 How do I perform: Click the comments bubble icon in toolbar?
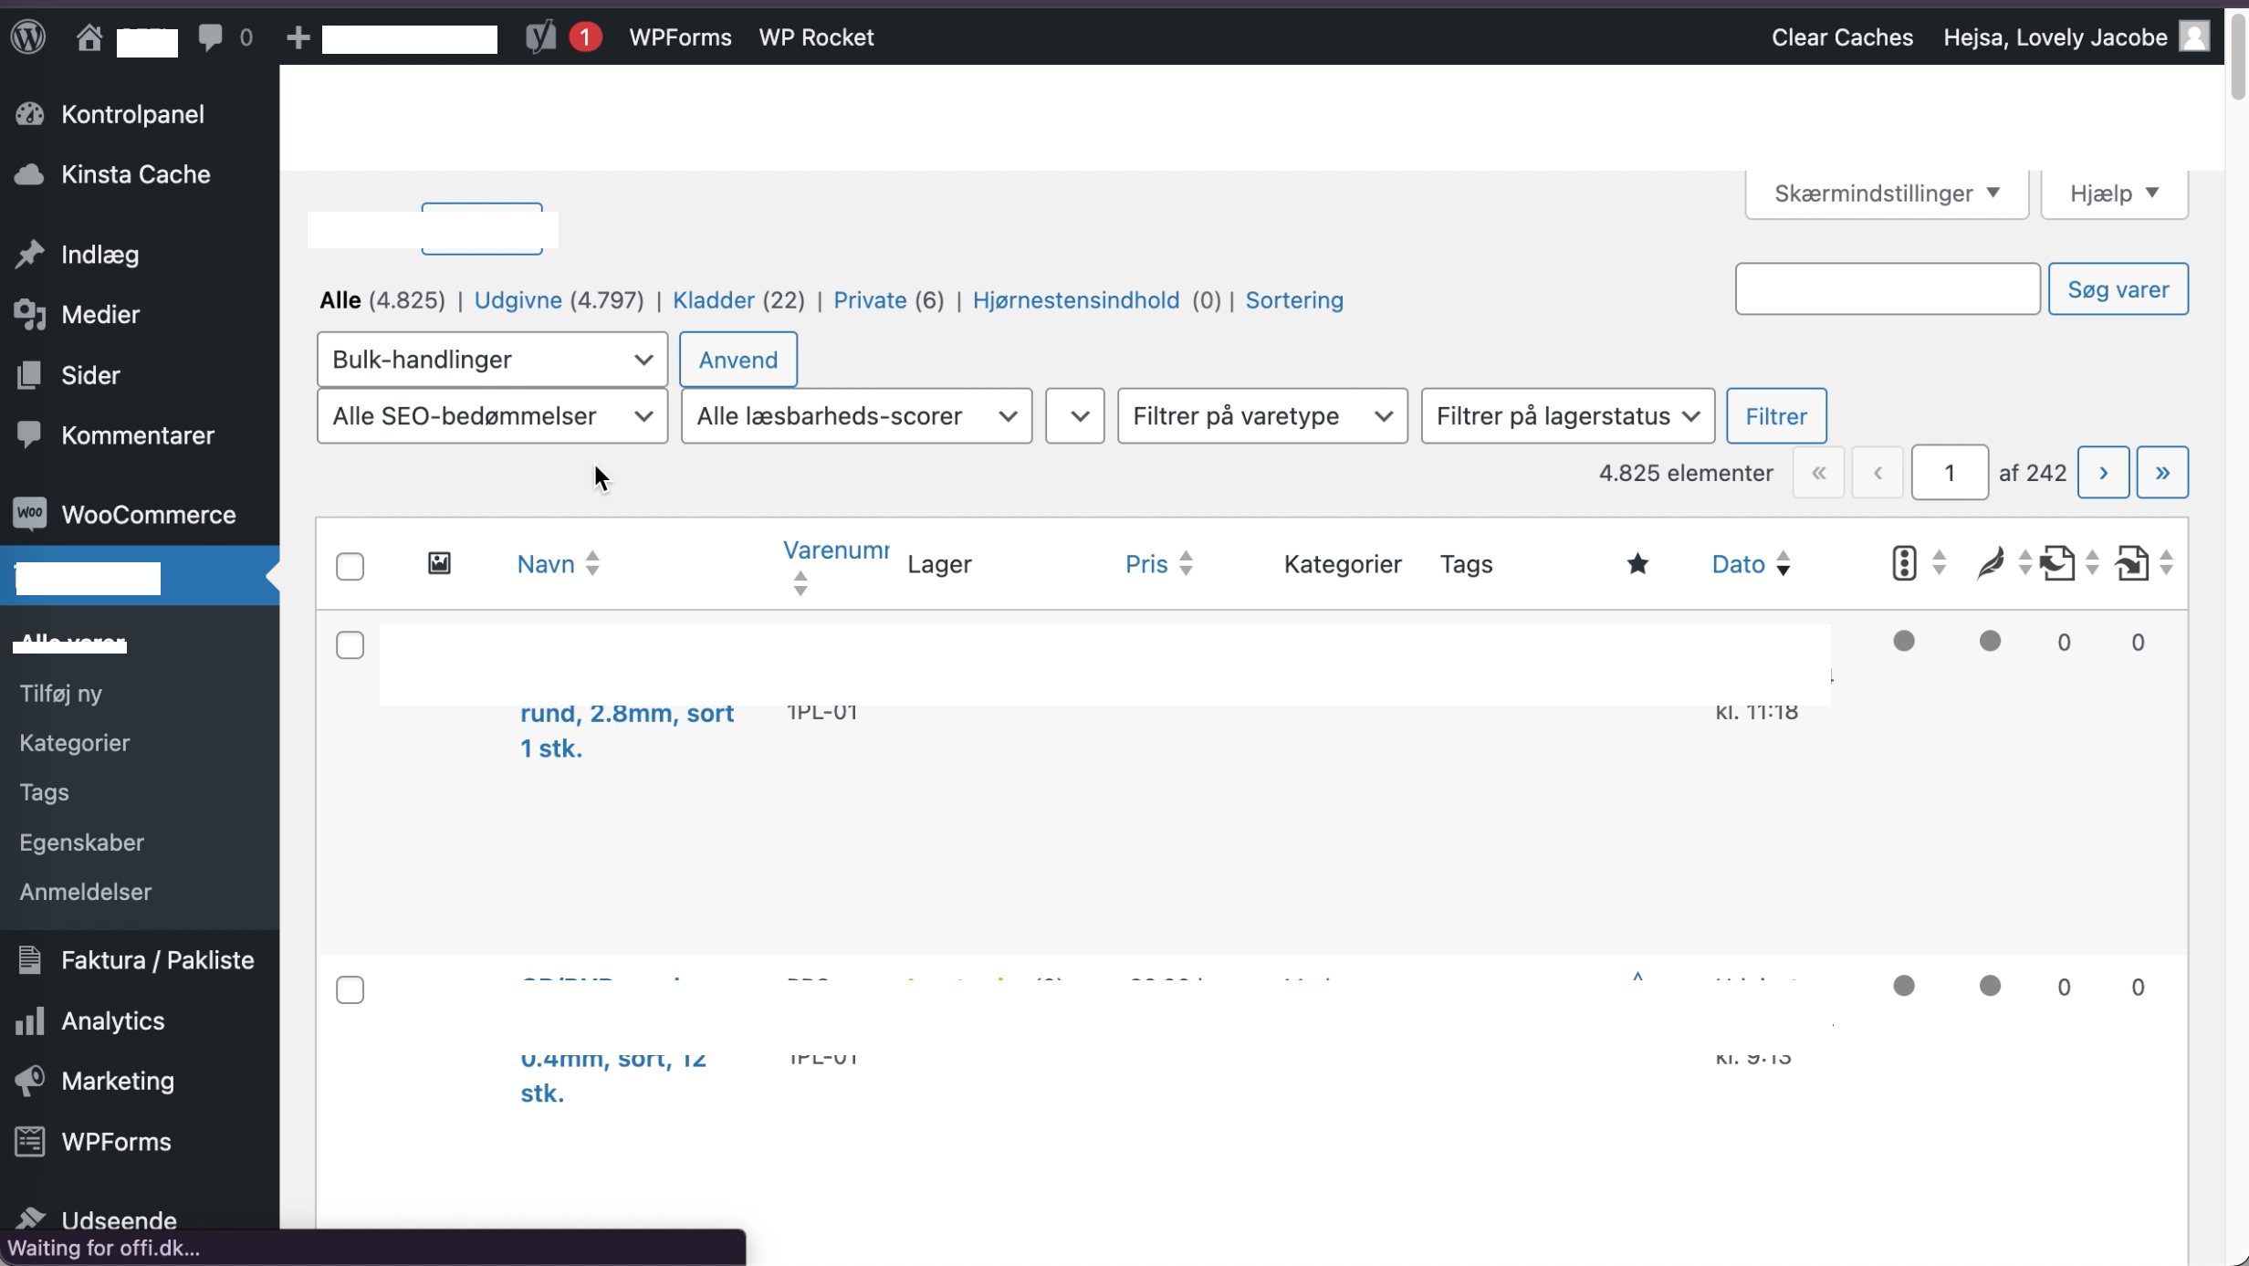pyautogui.click(x=211, y=37)
